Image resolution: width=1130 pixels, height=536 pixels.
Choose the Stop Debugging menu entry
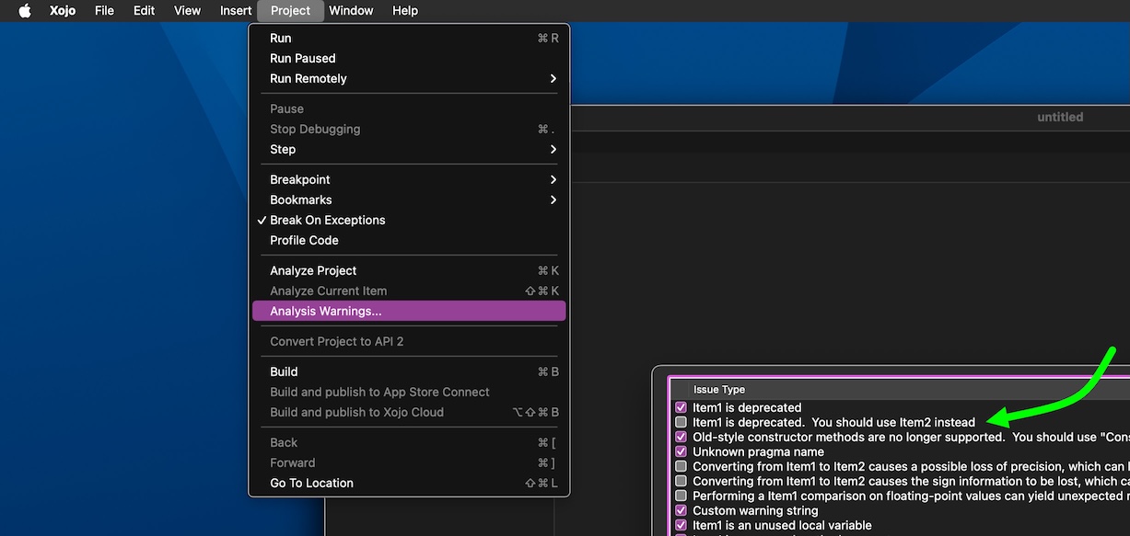click(409, 129)
